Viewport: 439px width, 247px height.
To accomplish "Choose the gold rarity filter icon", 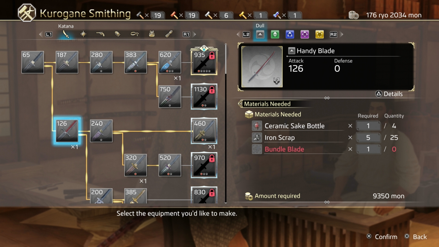I will pyautogui.click(x=319, y=34).
